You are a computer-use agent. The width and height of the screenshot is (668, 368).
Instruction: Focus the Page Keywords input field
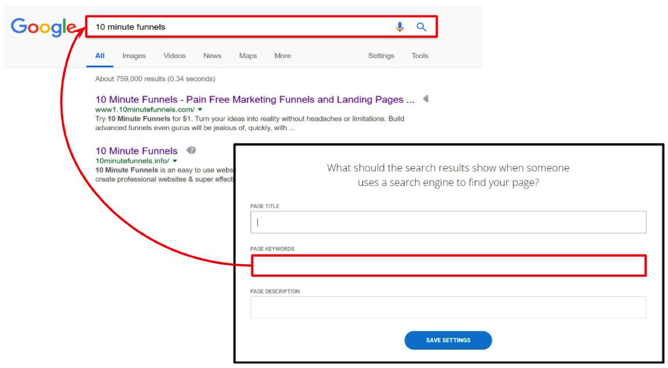[448, 266]
